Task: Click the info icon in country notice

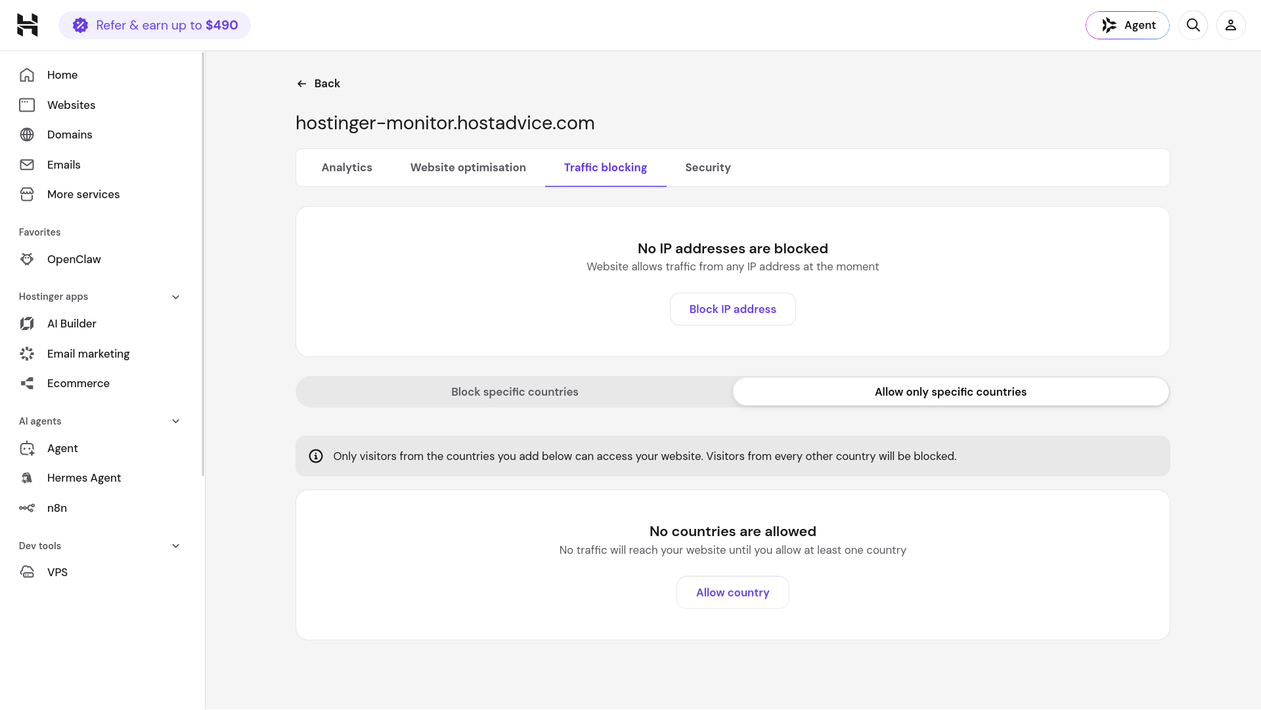Action: point(316,456)
